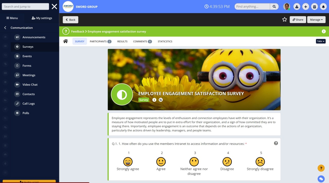Click the survey info circle icon near the title
329x183 pixels.
154,100
